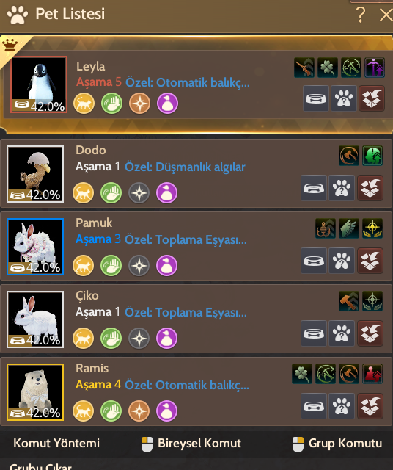Click Pamuk's Özel: Toplama Eşyası skill text
Viewport: 393px width, 470px height.
186,240
